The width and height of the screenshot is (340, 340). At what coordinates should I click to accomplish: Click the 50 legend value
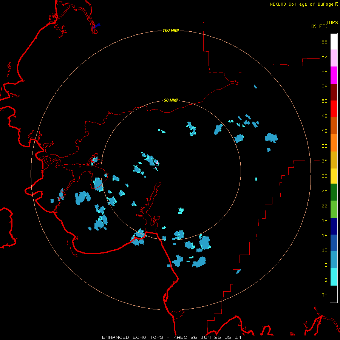[x=325, y=101]
